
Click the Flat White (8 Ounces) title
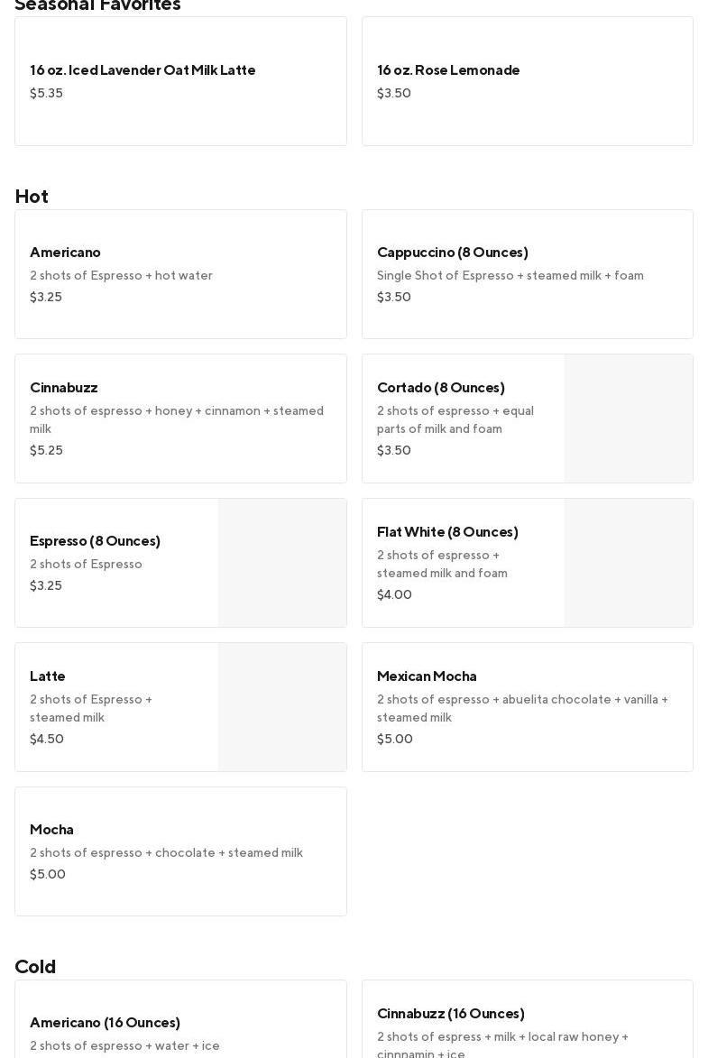coord(447,532)
